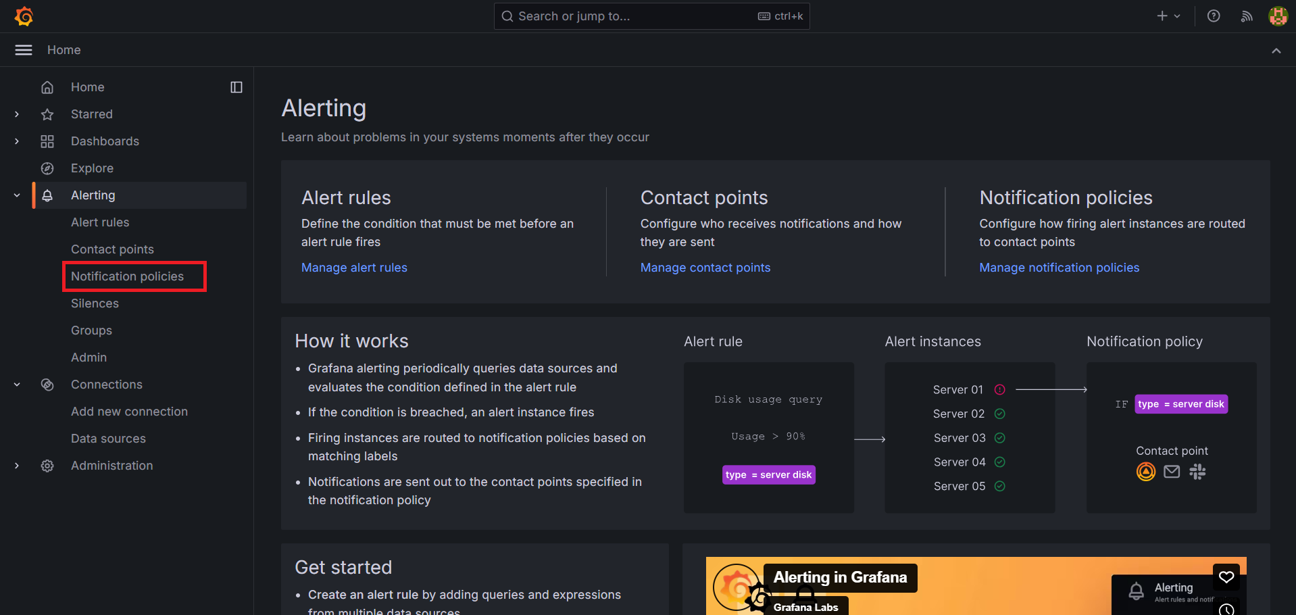
Task: Click the Administration gear icon
Action: tap(47, 466)
